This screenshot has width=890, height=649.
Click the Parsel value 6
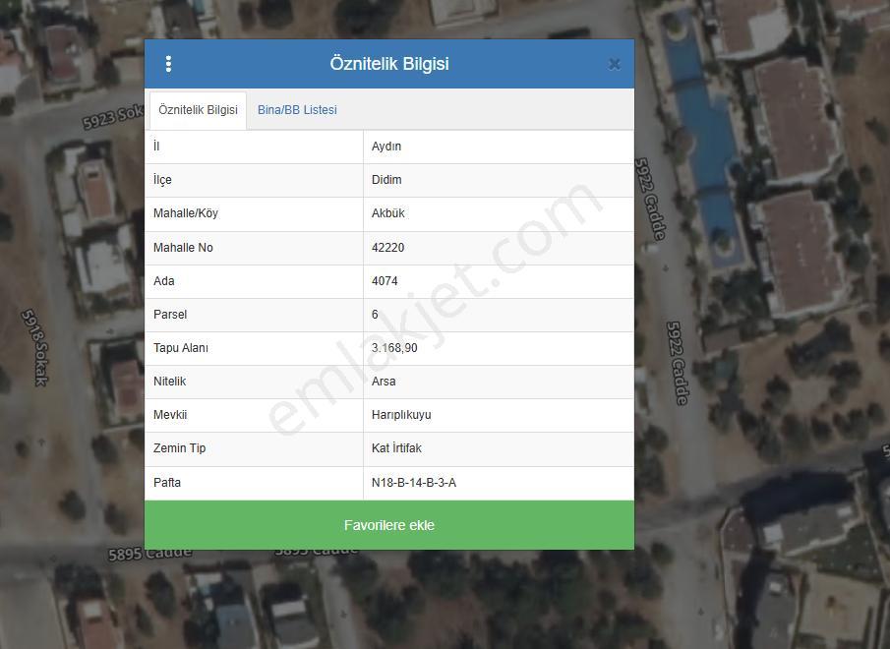375,315
